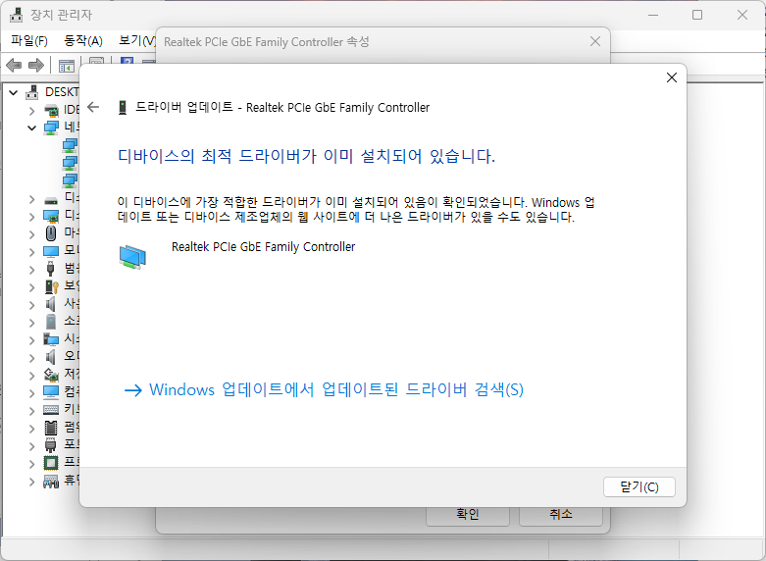Screen dimensions: 766x561
Task: Select the audio speaker icon in 오 row
Action: [51, 357]
